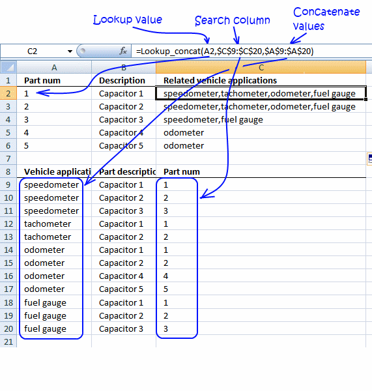Select cell C17 containing 5
This screenshot has height=391, width=372.
[x=261, y=289]
